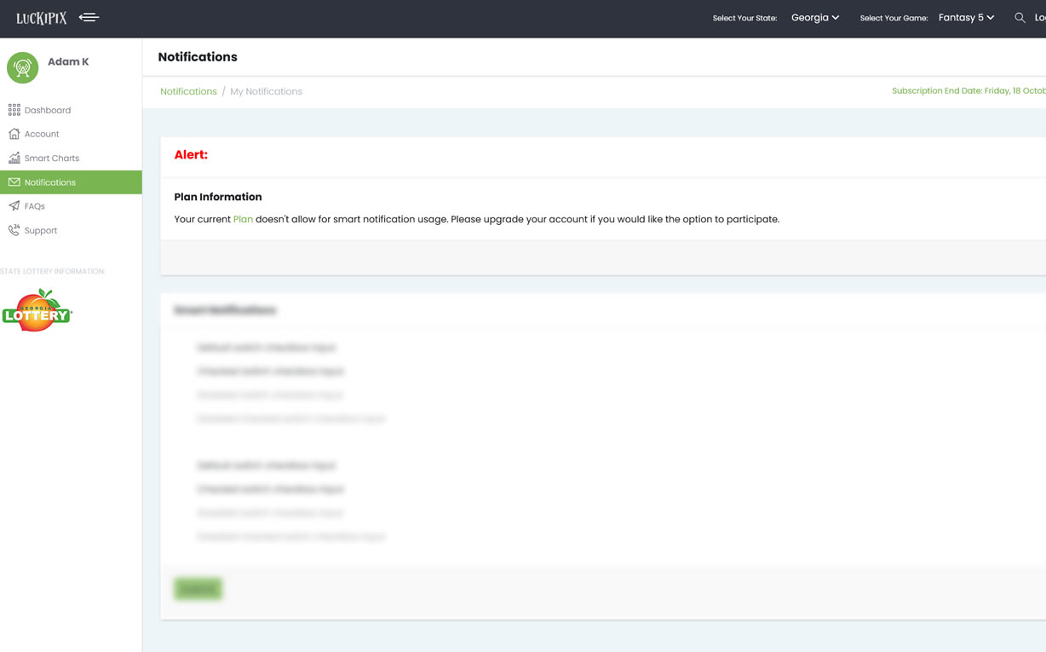Click Adam K's profile avatar
The width and height of the screenshot is (1046, 652).
[23, 67]
